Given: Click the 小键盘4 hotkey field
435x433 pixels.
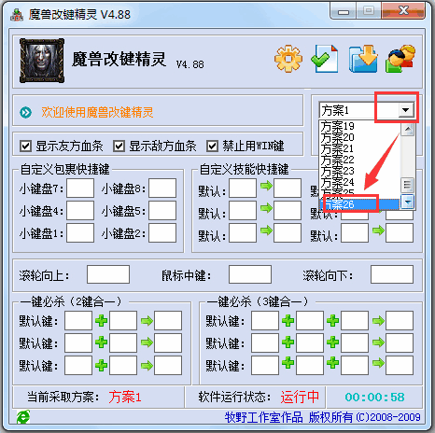Looking at the screenshot, I should [80, 211].
